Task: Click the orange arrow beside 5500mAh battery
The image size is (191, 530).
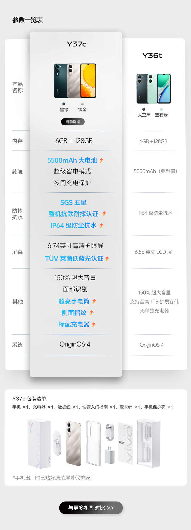Action: (101, 160)
